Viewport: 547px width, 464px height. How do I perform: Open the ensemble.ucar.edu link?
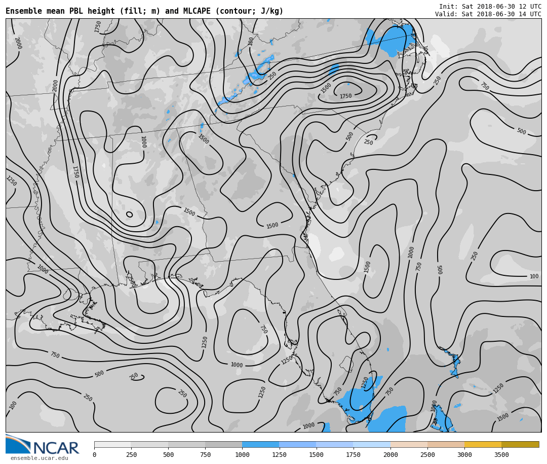tap(39, 458)
